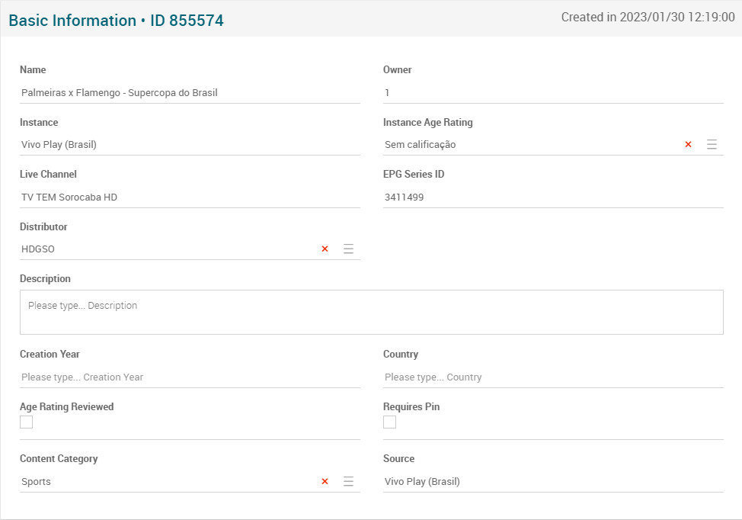
Task: Open the Instance Age Rating list icon
Action: (x=712, y=144)
